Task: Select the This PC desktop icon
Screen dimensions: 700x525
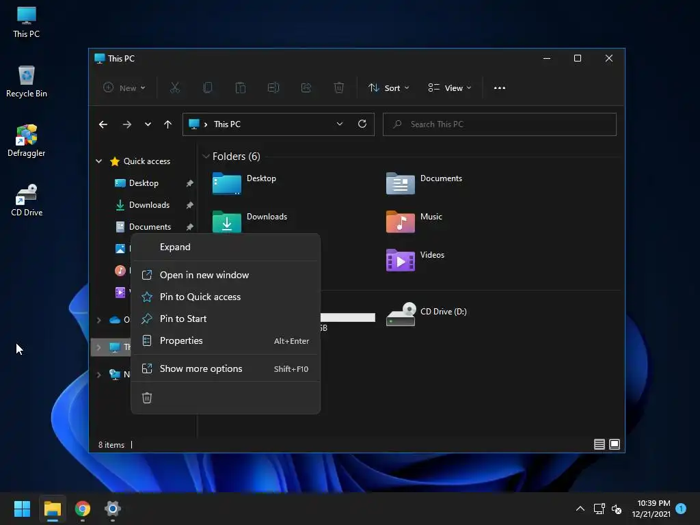Action: [27, 23]
